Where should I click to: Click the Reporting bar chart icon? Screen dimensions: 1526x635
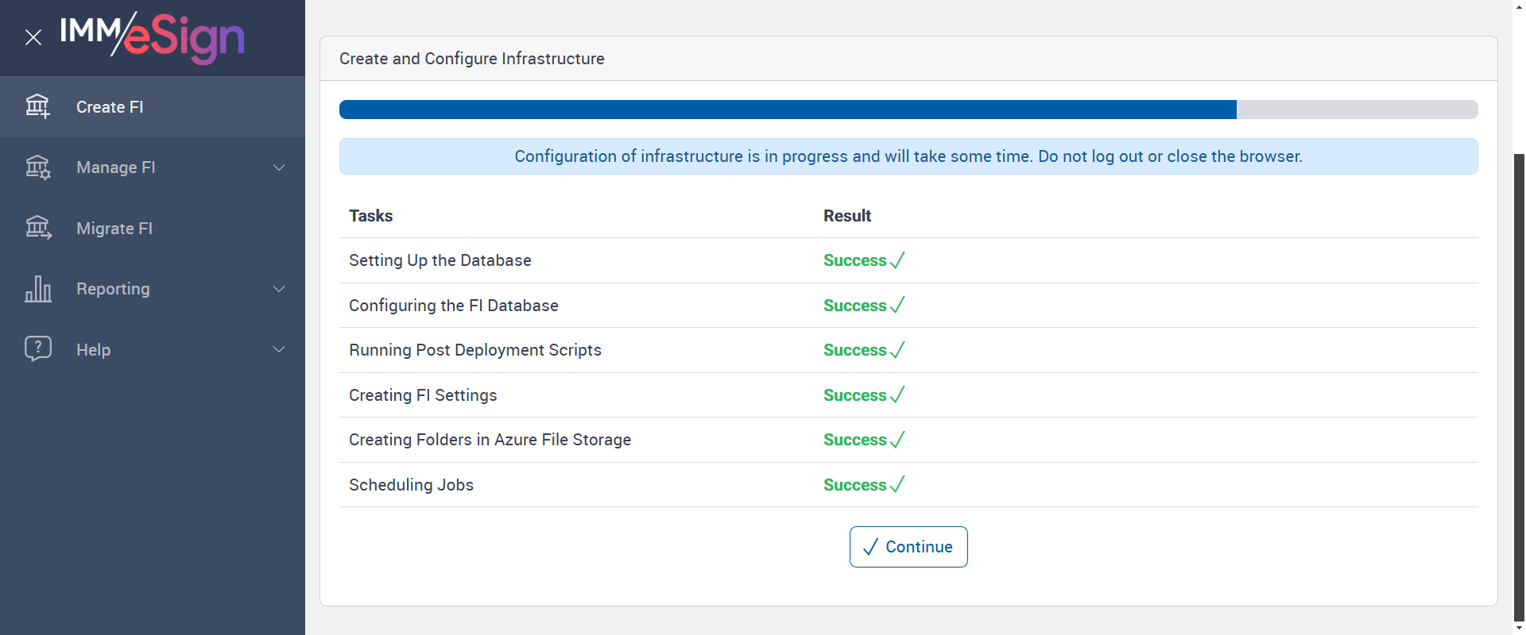tap(37, 289)
